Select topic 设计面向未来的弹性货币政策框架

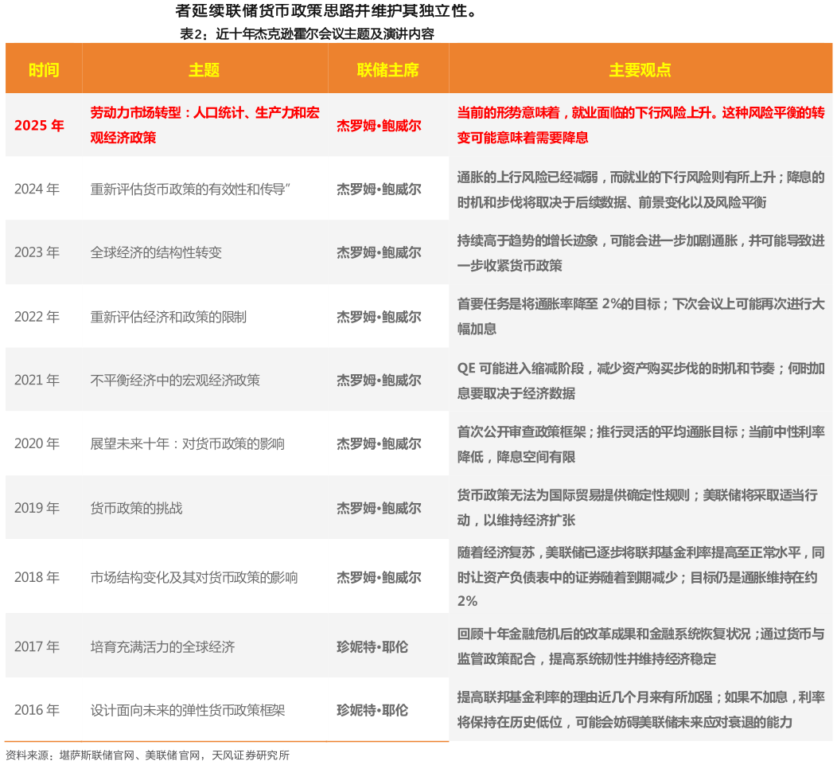tap(187, 710)
